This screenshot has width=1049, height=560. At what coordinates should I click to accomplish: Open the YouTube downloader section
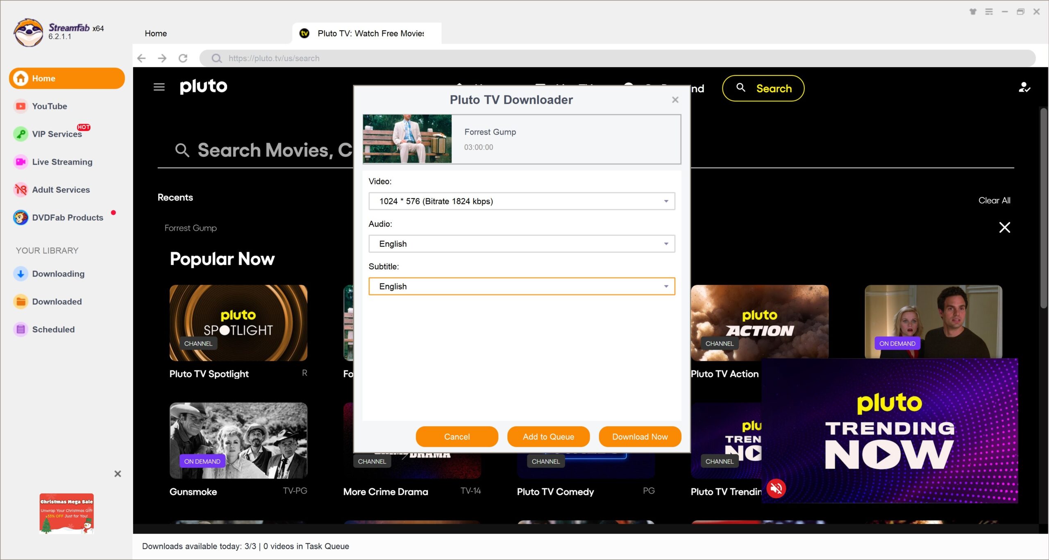coord(49,106)
